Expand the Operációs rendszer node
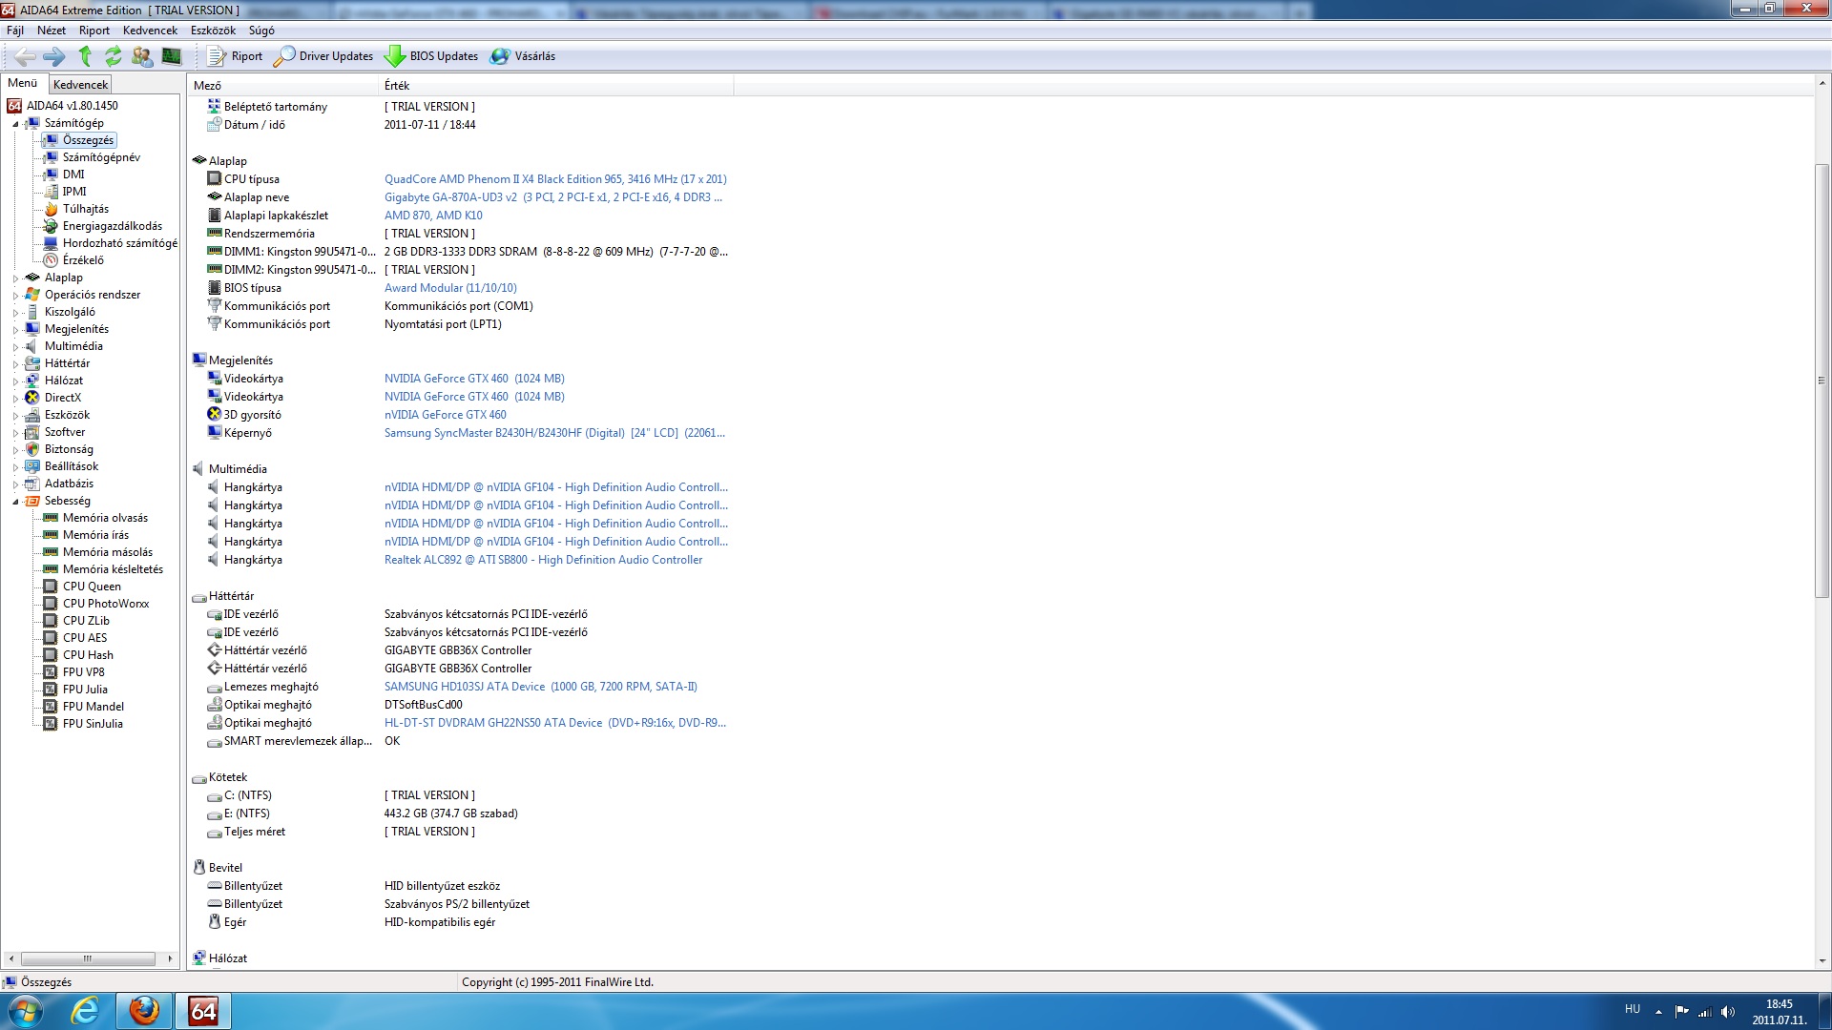Screen dimensions: 1832x1030 click(15, 296)
